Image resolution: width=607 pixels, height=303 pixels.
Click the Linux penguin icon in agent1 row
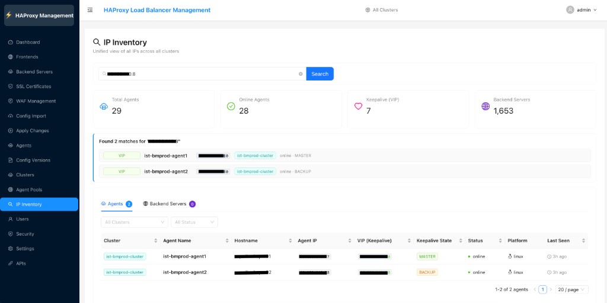(510, 256)
